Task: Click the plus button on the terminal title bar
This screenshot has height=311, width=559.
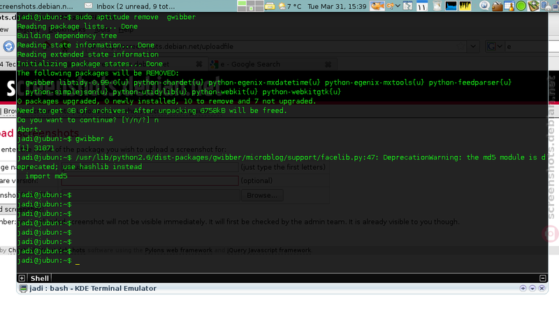Action: point(523,288)
